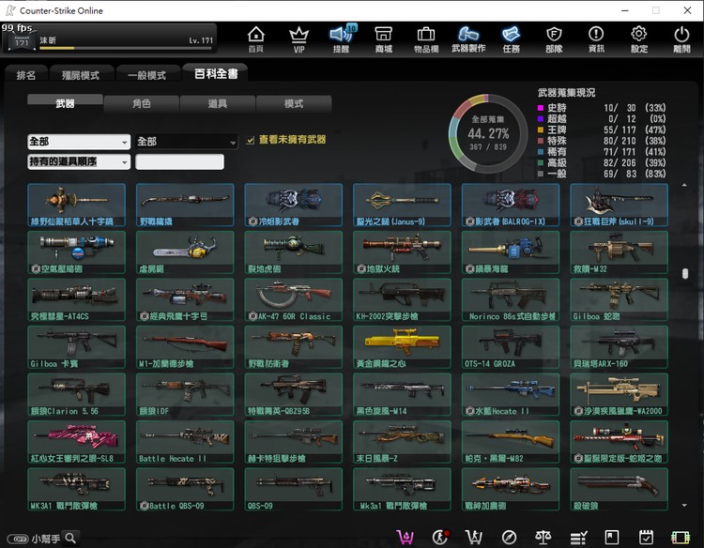The image size is (704, 548).
Task: Click the running figure icon with red dot
Action: pyautogui.click(x=440, y=537)
